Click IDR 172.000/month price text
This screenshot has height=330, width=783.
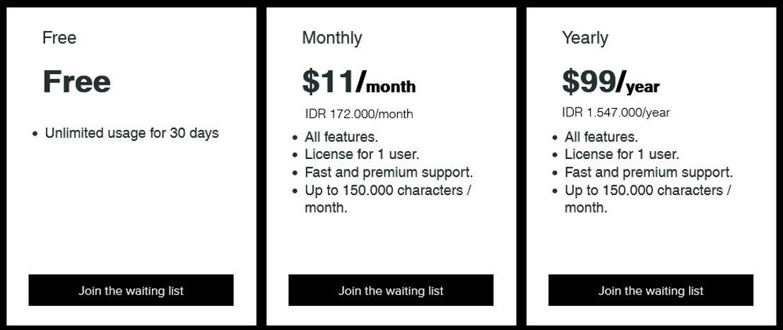tap(359, 114)
